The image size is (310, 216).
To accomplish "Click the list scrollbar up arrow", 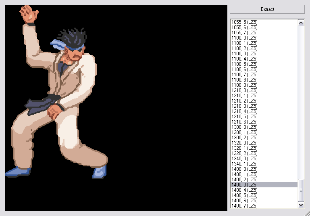I will [x=301, y=23].
